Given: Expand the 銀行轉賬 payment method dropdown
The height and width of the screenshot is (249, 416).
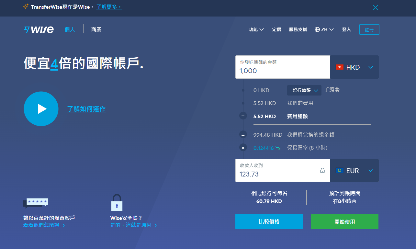Looking at the screenshot, I should [x=304, y=90].
